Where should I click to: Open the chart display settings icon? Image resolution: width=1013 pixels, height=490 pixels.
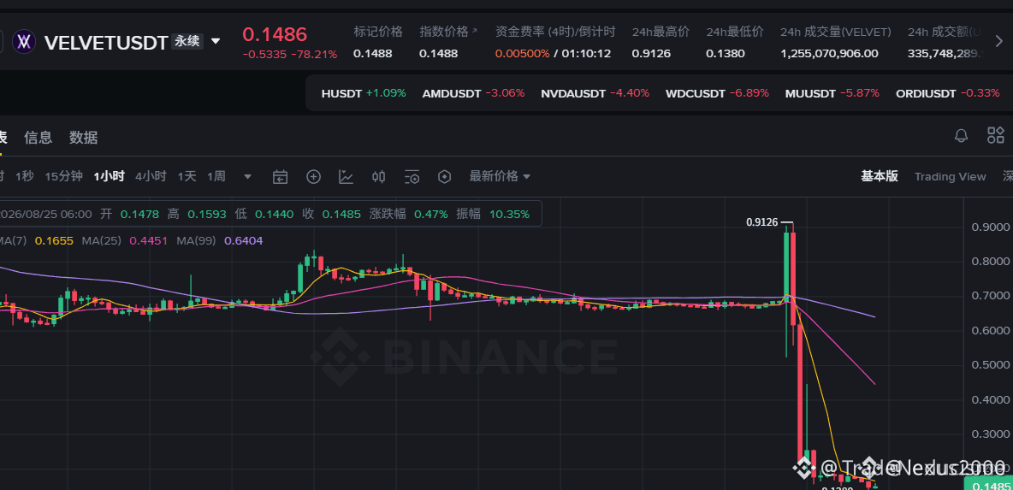[x=412, y=176]
